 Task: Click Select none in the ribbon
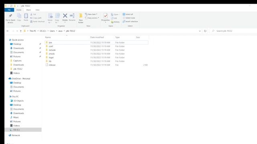coord(129,18)
